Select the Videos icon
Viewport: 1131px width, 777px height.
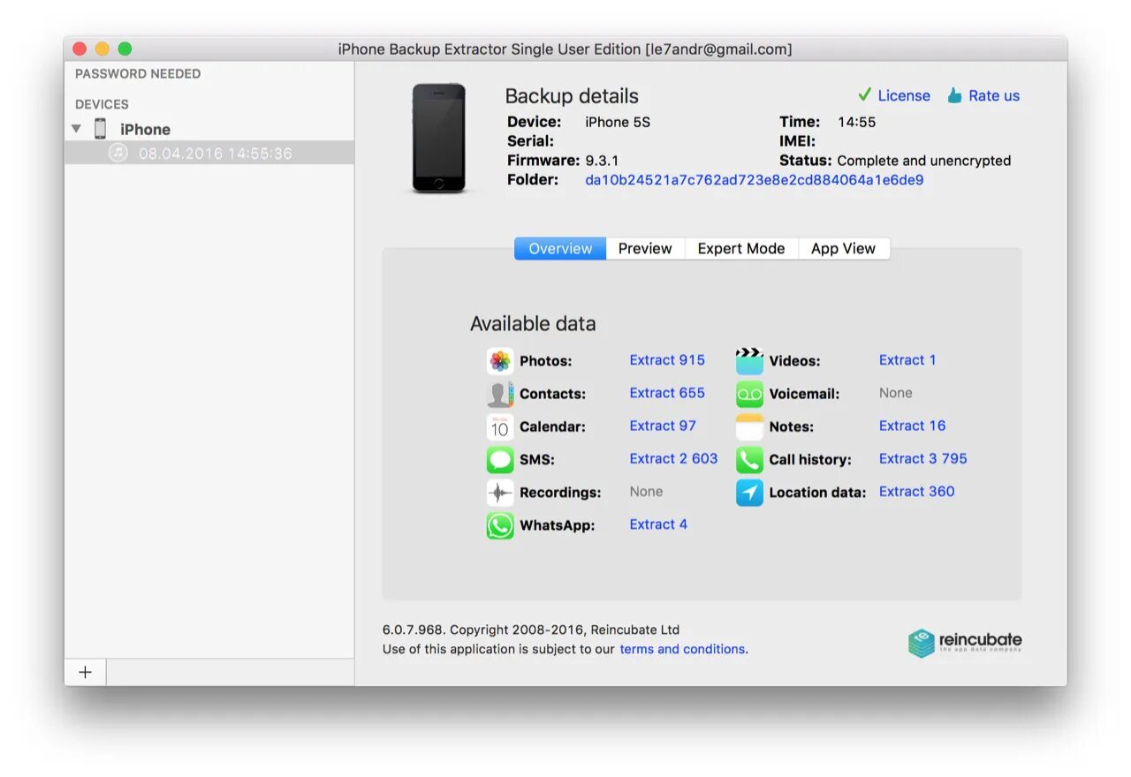[x=748, y=360]
